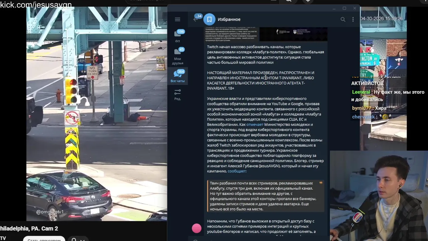Click the Стать спонсором button
The width and height of the screenshot is (428, 241).
tap(44, 239)
